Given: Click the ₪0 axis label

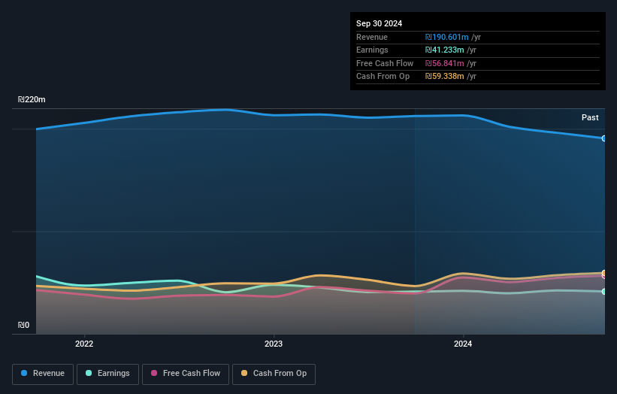Looking at the screenshot, I should pos(23,325).
